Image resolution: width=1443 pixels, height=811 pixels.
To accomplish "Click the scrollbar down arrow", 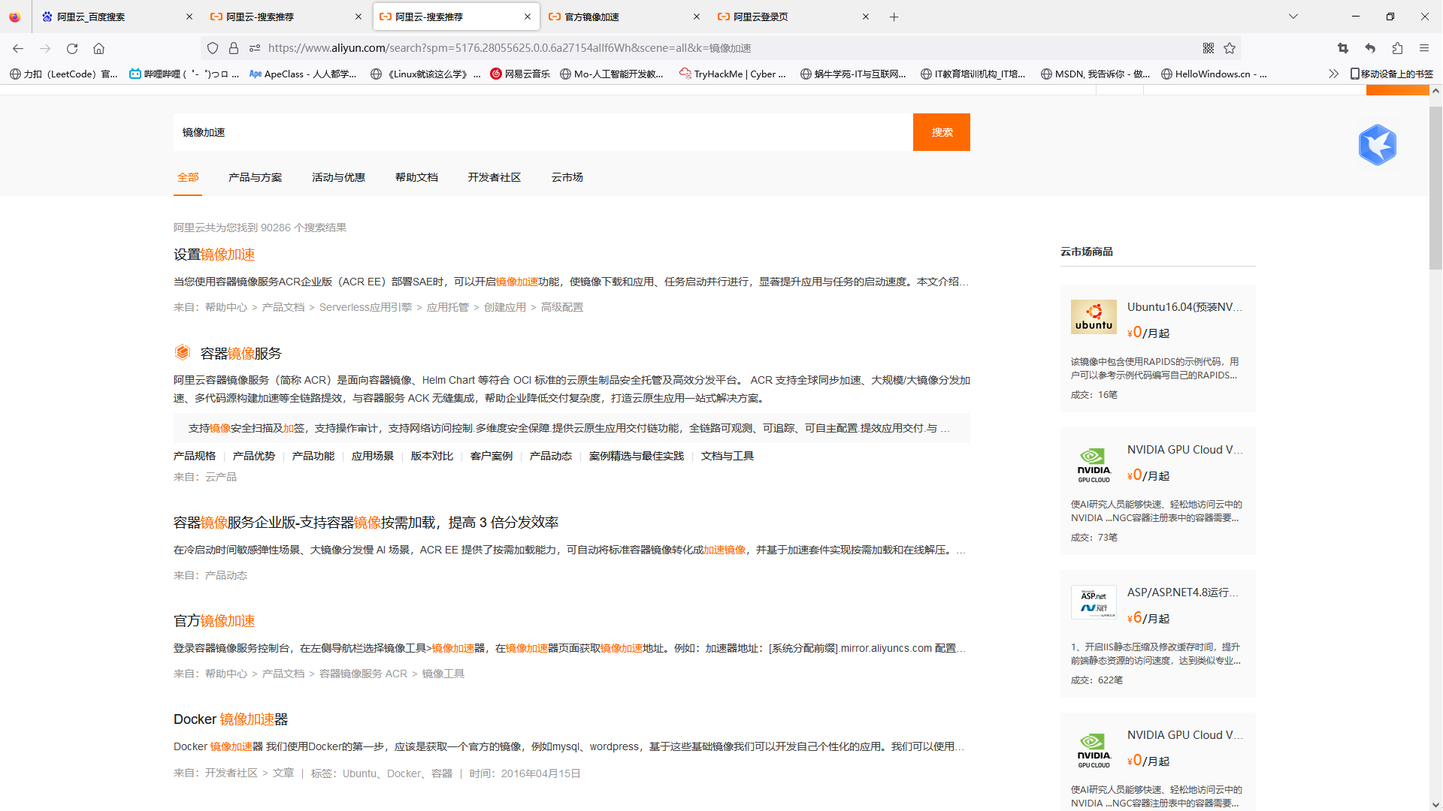I will (x=1435, y=805).
